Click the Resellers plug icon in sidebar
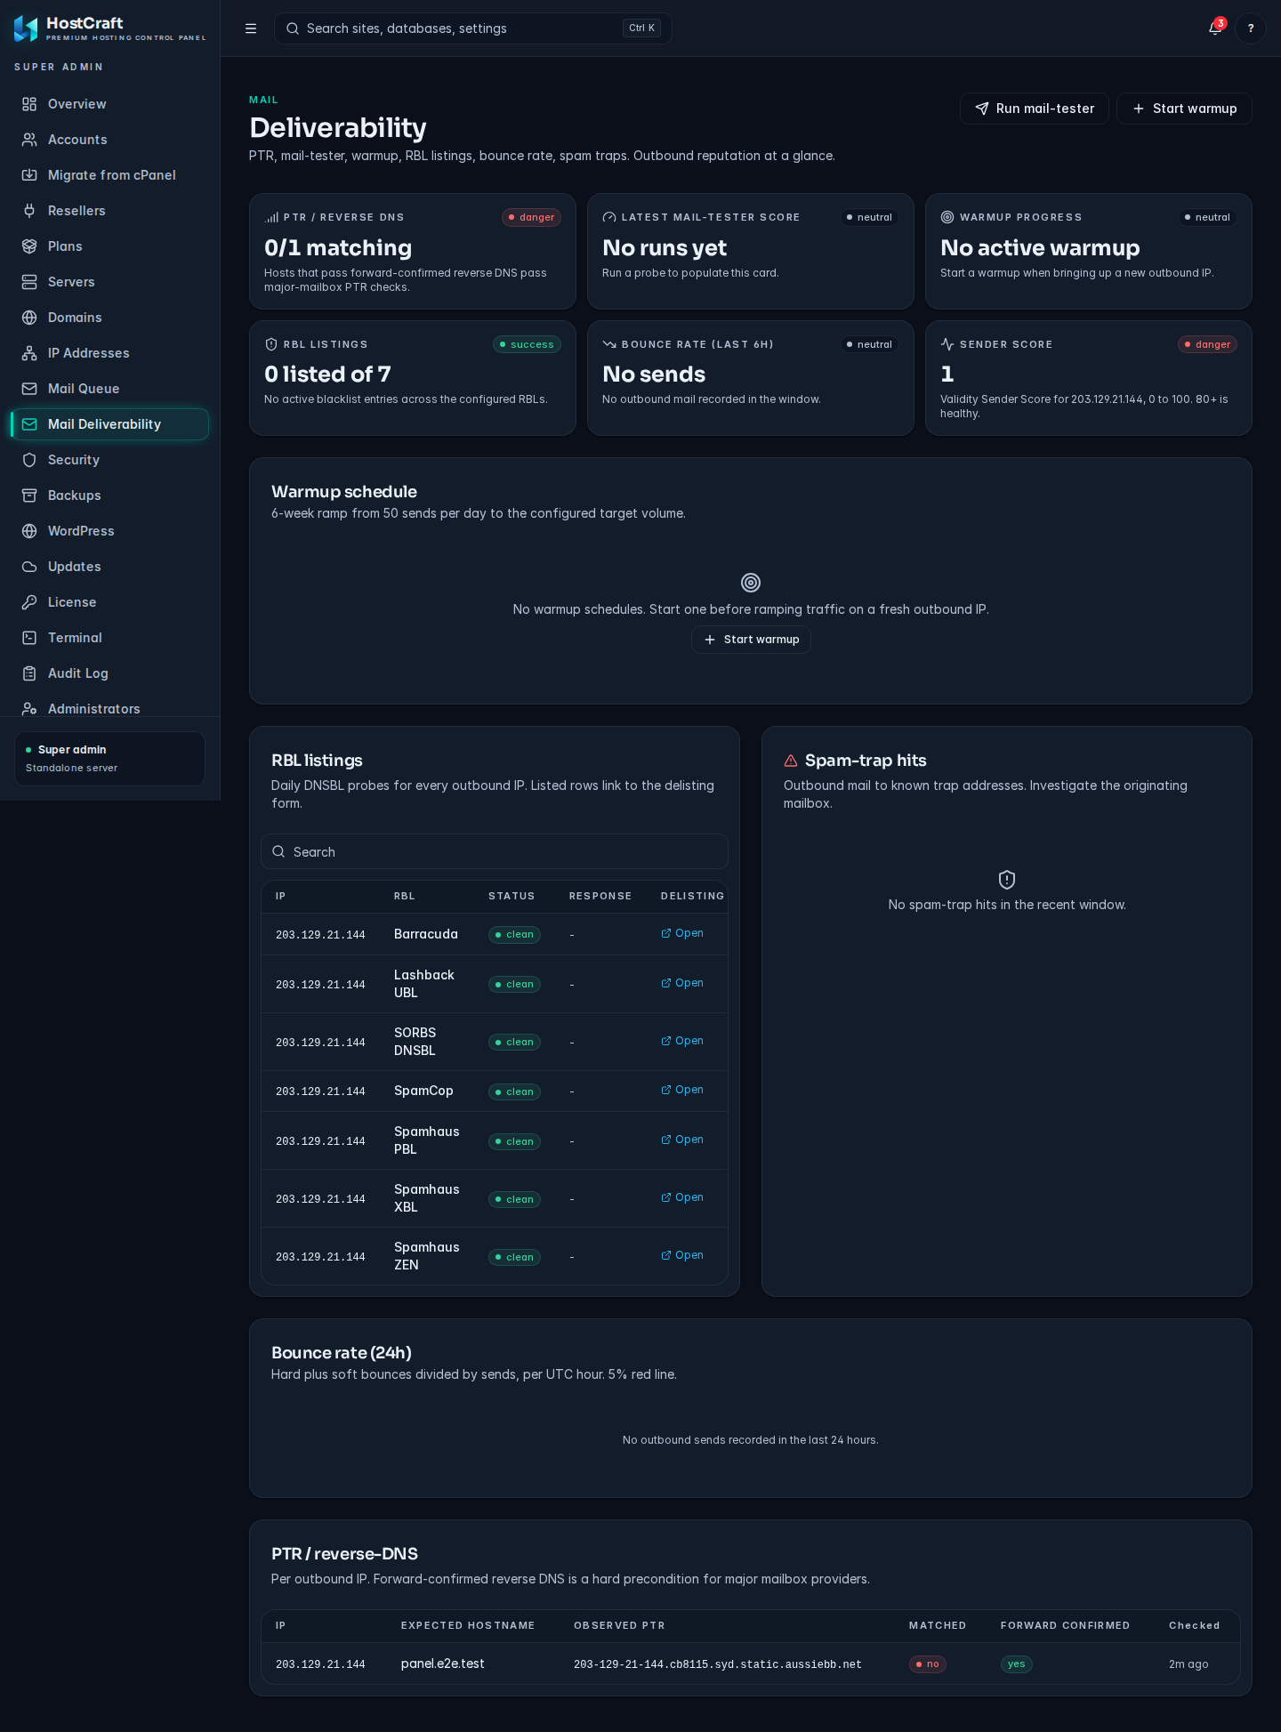The width and height of the screenshot is (1281, 1732). (x=29, y=211)
